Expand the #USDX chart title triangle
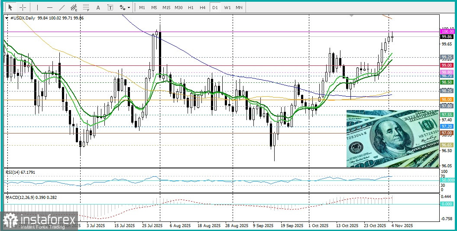This screenshot has height=231, width=457. 6,18
